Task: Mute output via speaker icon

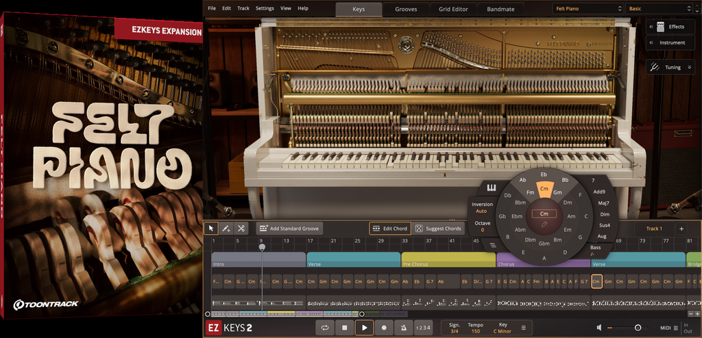Action: click(599, 328)
